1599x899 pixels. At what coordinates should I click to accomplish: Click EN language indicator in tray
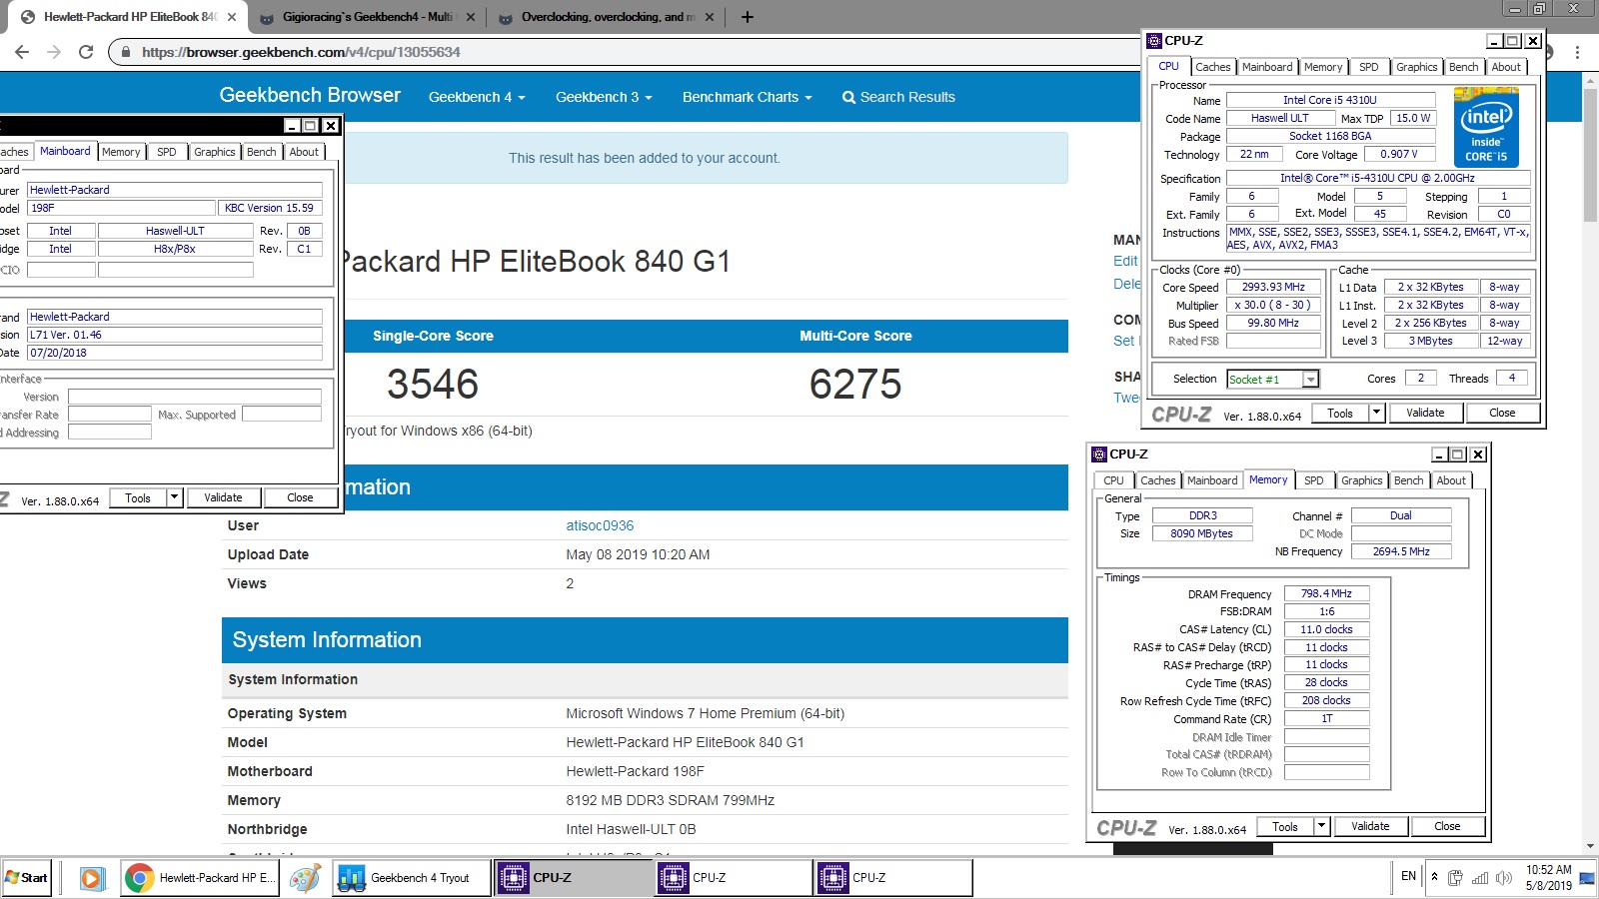(1408, 876)
